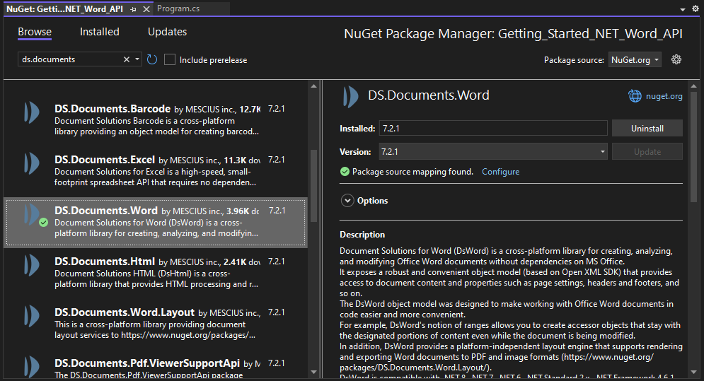
Task: Click the DS.Documents.Pdf.ViewerSupportApi package icon
Action: coord(31,367)
